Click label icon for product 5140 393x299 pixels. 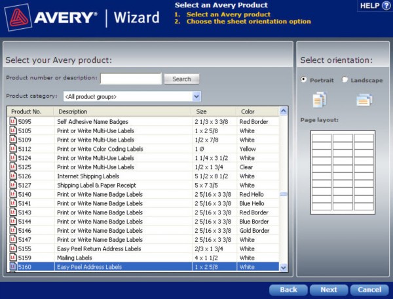[13, 194]
